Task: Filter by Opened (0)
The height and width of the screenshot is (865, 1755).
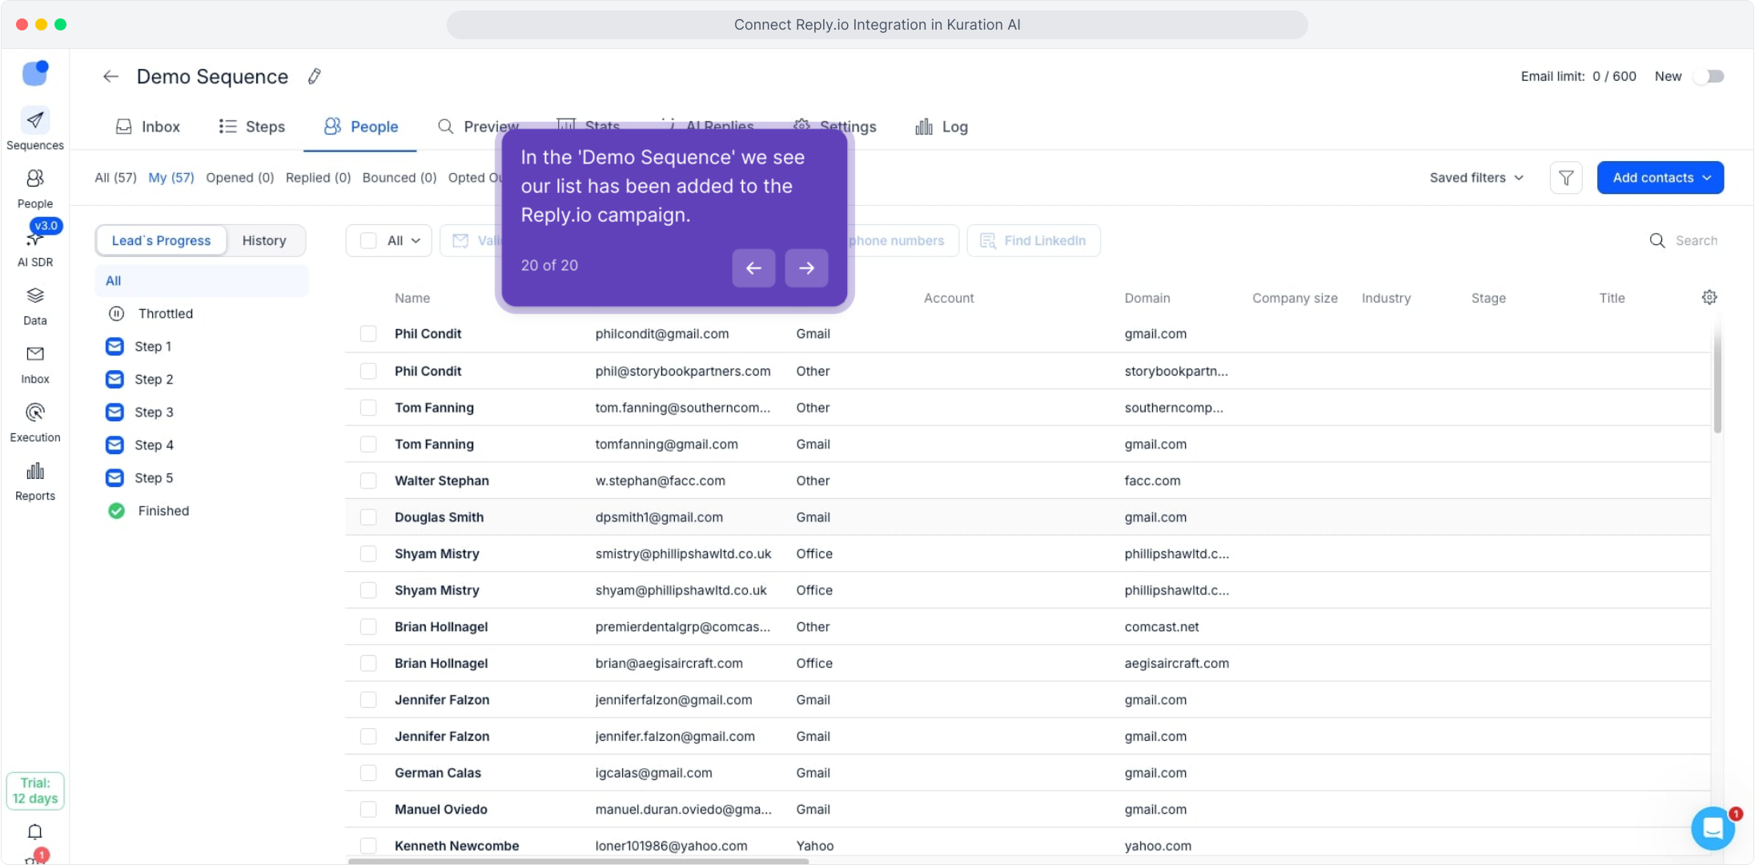Action: (x=239, y=178)
